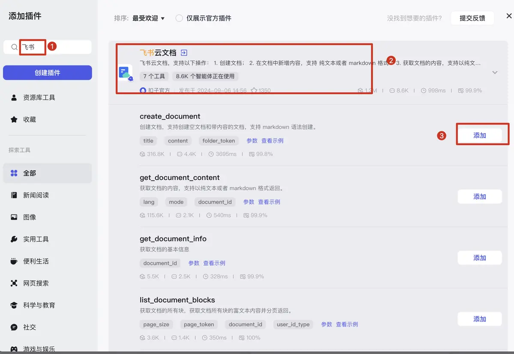Add the get_document_info tool
This screenshot has height=354, width=514.
pyautogui.click(x=480, y=258)
